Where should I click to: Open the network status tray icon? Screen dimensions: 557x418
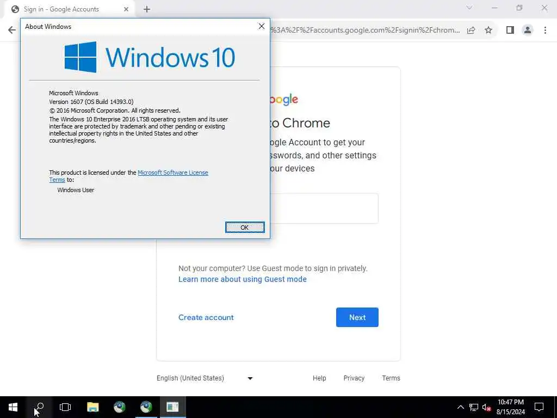click(474, 407)
